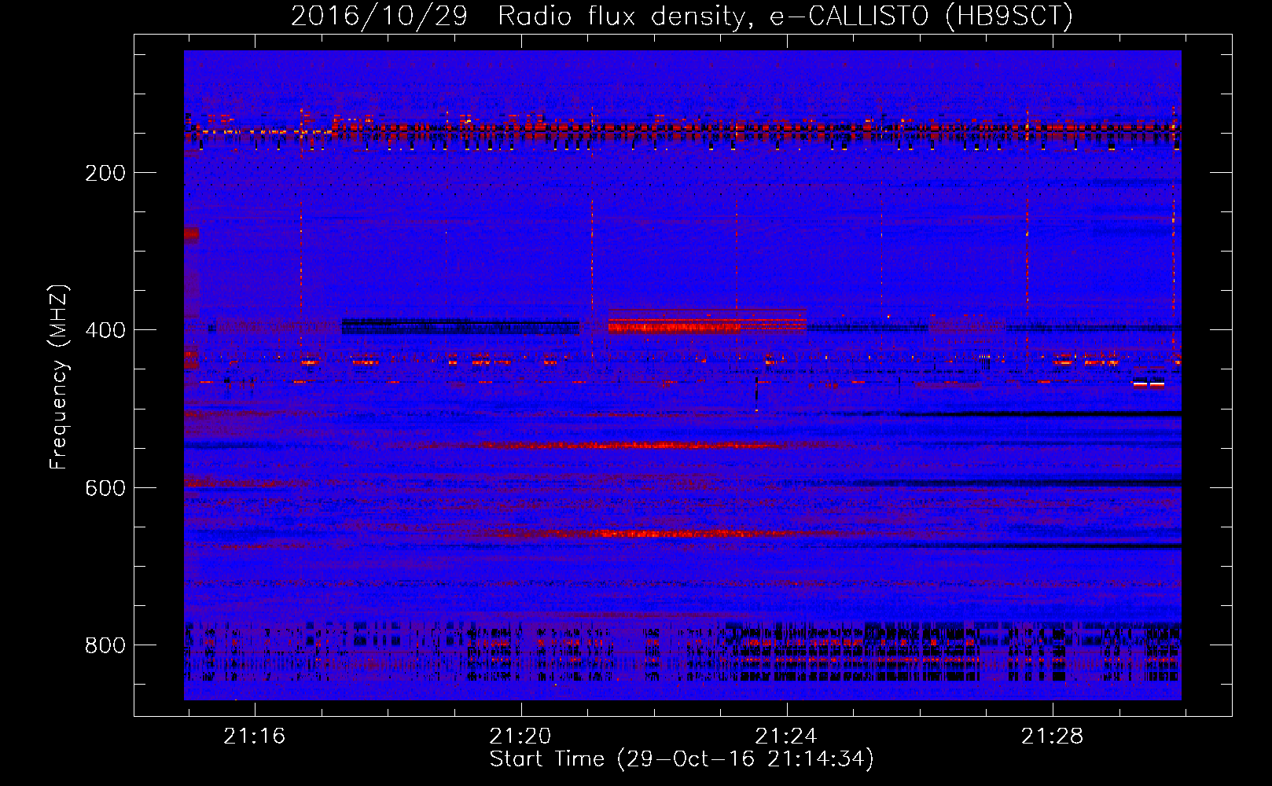The image size is (1272, 786).
Task: Click the plot title 'Radio flux density, e-CALLISTO (HB9SCT)'
Action: pyautogui.click(x=785, y=16)
